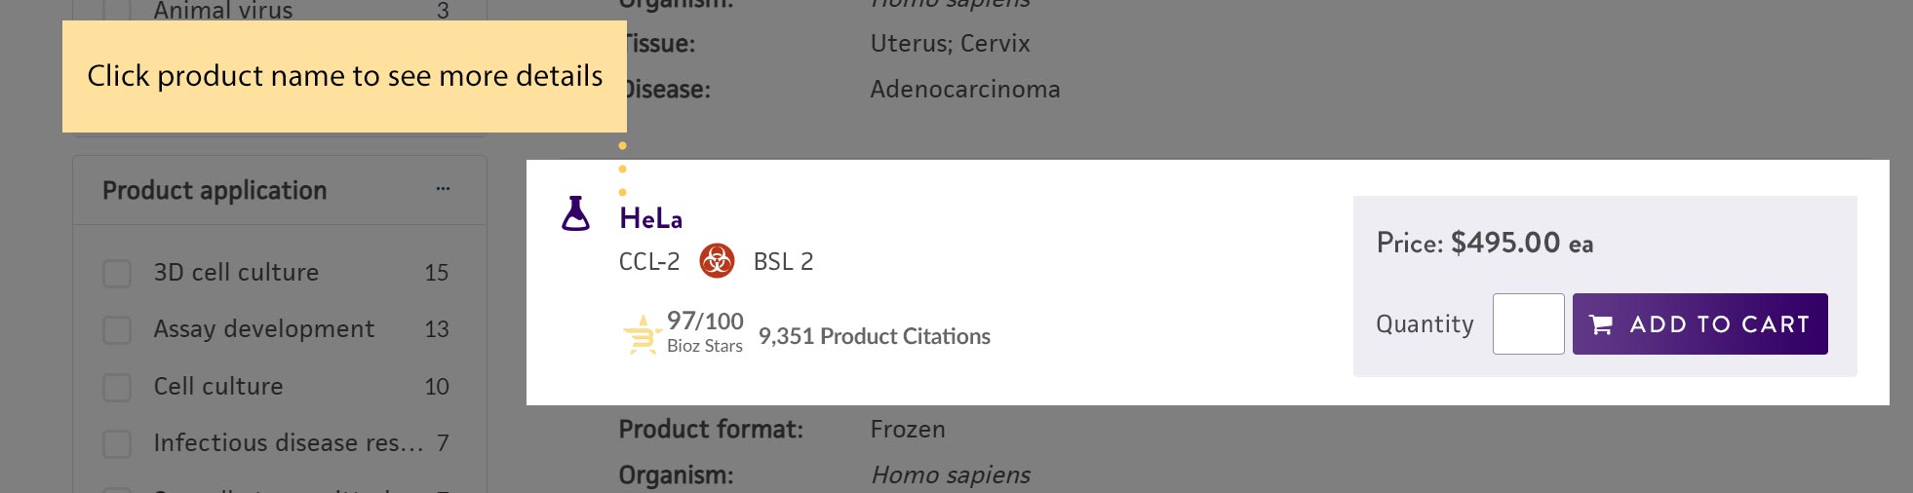1913x493 pixels.
Task: Click into the Quantity input field
Action: (1528, 324)
